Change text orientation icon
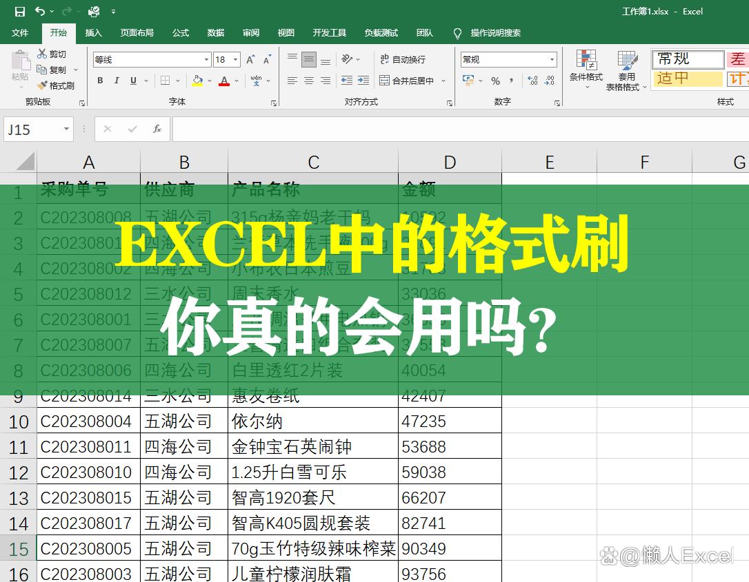This screenshot has height=582, width=749. point(347,59)
